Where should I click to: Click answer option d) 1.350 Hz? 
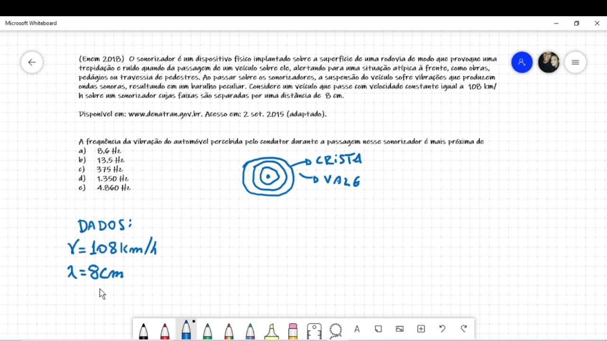click(103, 179)
